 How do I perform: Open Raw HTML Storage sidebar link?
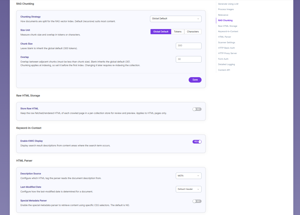coord(228,26)
